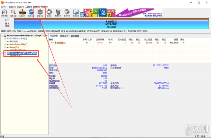Go to previous disk with blue left arrow
The image size is (211, 138).
click(6, 20)
